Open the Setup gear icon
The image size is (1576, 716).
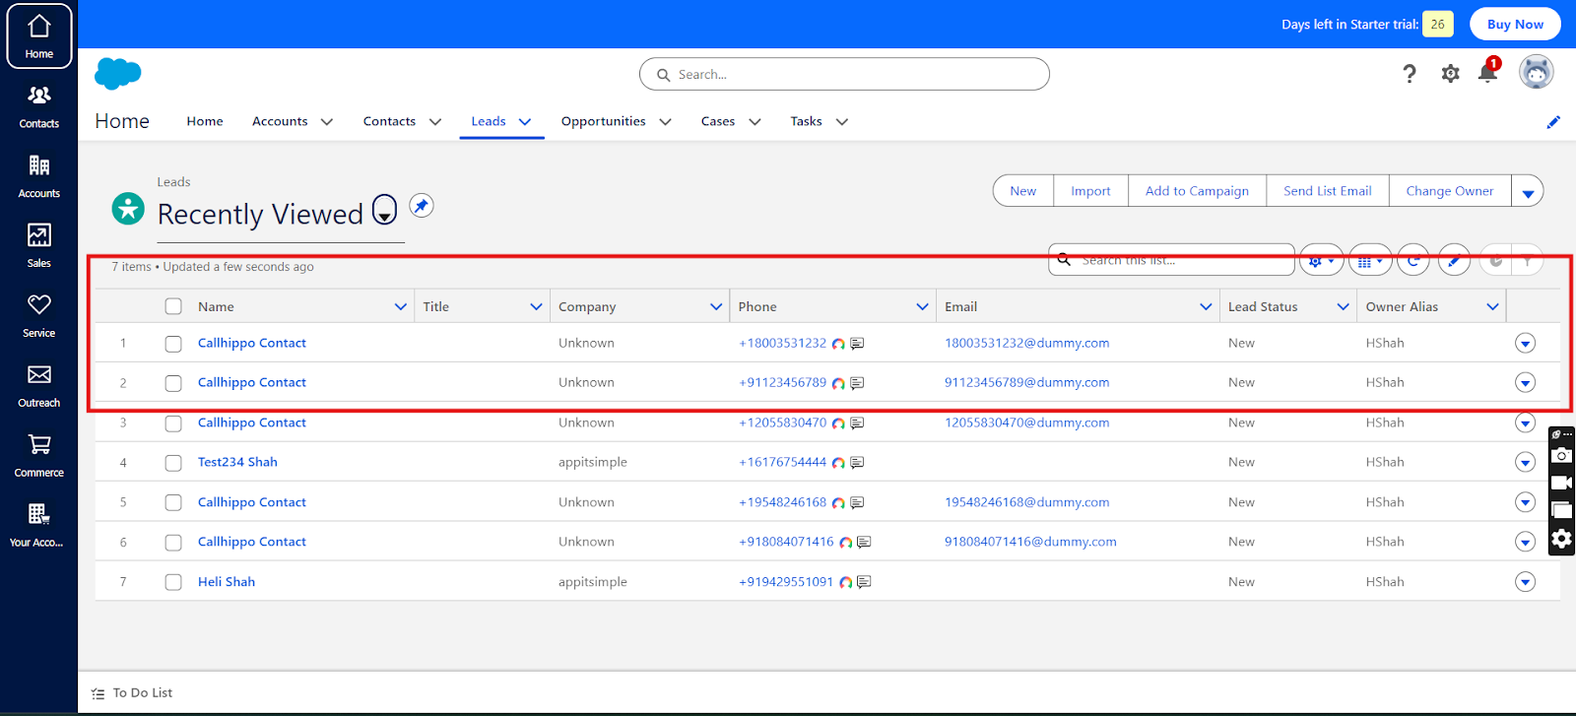click(1450, 74)
